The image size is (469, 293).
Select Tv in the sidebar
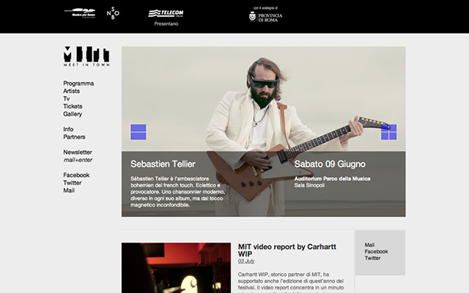[x=67, y=99]
